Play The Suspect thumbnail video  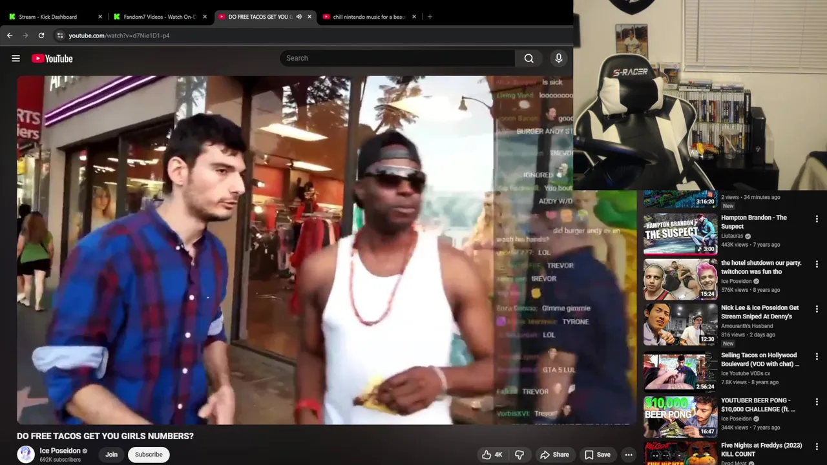click(680, 234)
